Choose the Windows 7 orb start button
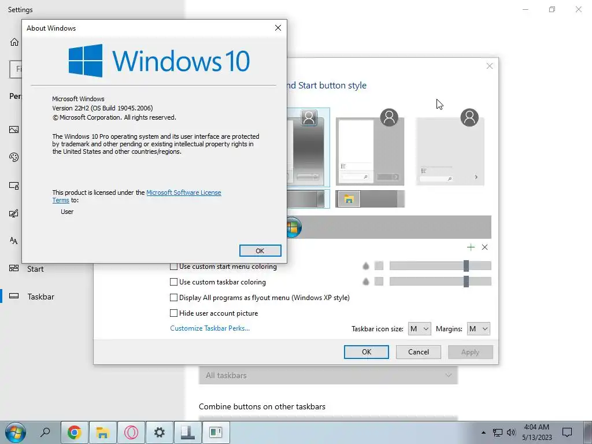Viewport: 592px width, 444px height. (x=294, y=227)
